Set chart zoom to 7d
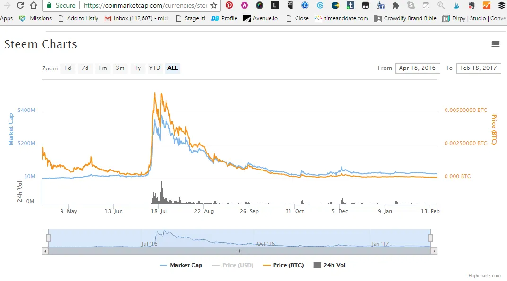 85,68
